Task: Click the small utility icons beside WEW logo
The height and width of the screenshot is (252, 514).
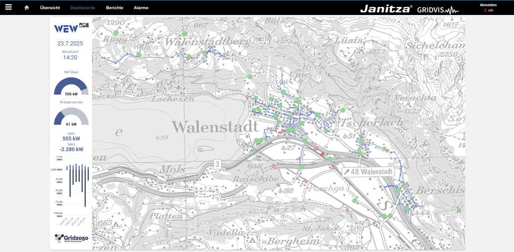Action: coord(84,25)
